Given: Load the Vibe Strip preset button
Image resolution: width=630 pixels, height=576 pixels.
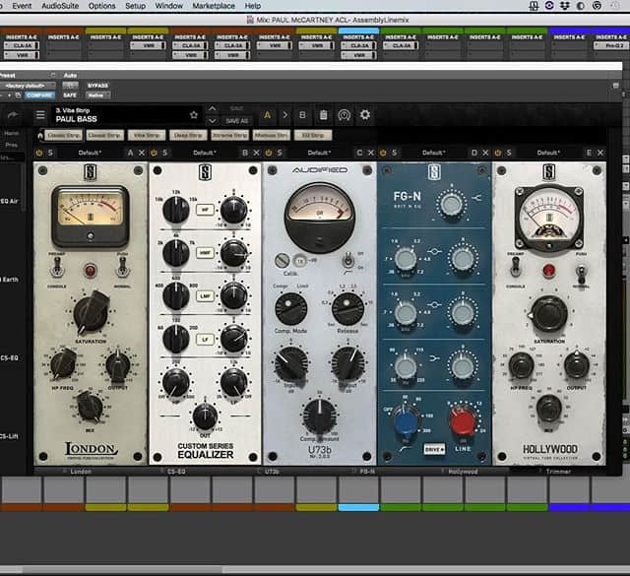Looking at the screenshot, I should click(147, 136).
